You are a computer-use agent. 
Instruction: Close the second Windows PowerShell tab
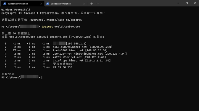click(84, 4)
